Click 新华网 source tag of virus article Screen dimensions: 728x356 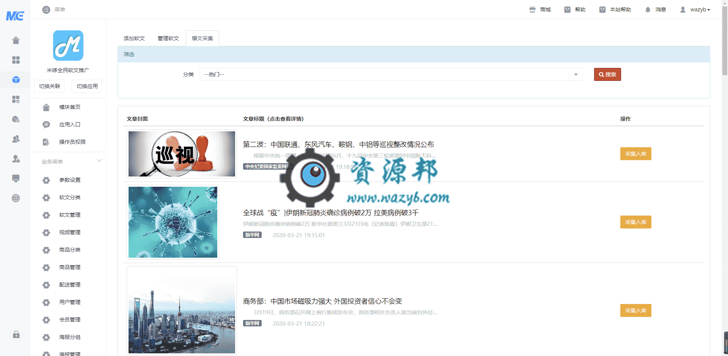point(252,235)
